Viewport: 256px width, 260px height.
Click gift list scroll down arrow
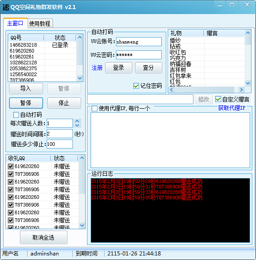(248, 83)
